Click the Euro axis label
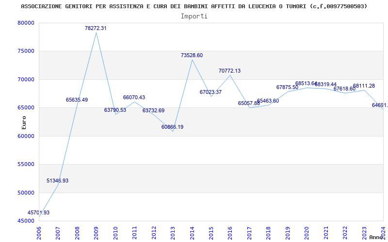Image resolution: width=388 pixels, height=242 pixels. 24,123
